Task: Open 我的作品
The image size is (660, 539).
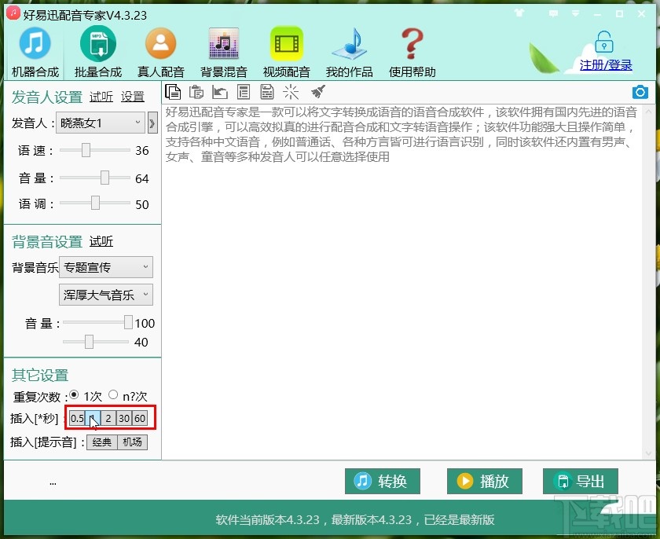Action: (349, 53)
